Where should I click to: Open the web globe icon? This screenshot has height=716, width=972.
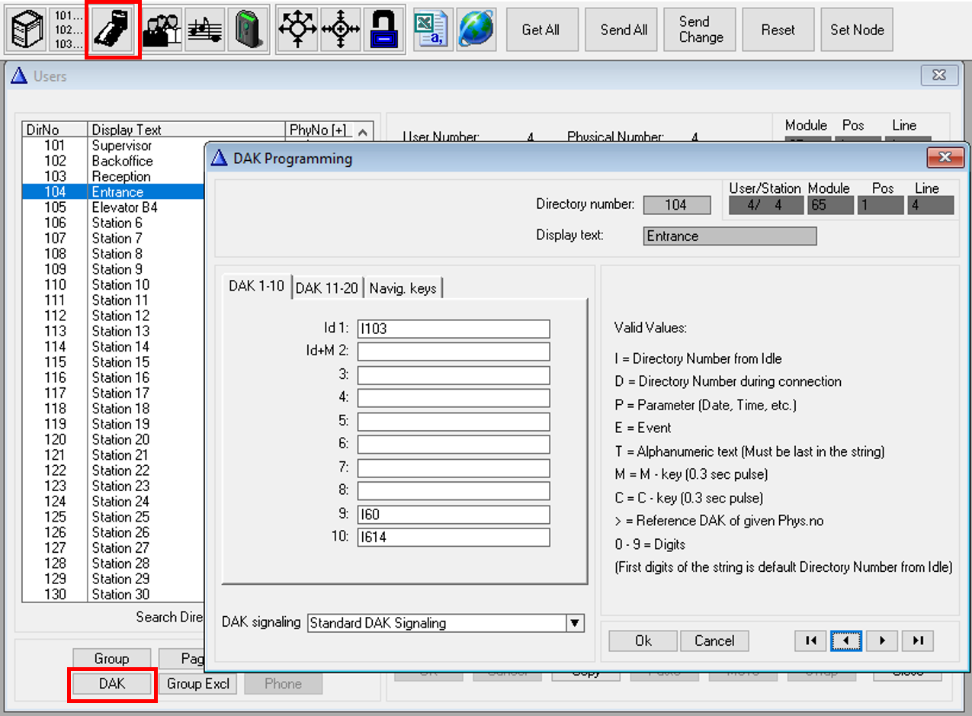coord(476,30)
